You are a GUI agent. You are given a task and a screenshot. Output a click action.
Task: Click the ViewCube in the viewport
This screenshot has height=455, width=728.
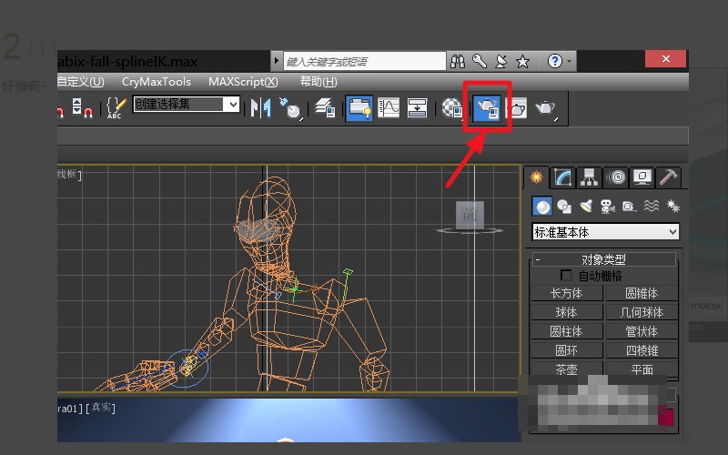pyautogui.click(x=470, y=216)
